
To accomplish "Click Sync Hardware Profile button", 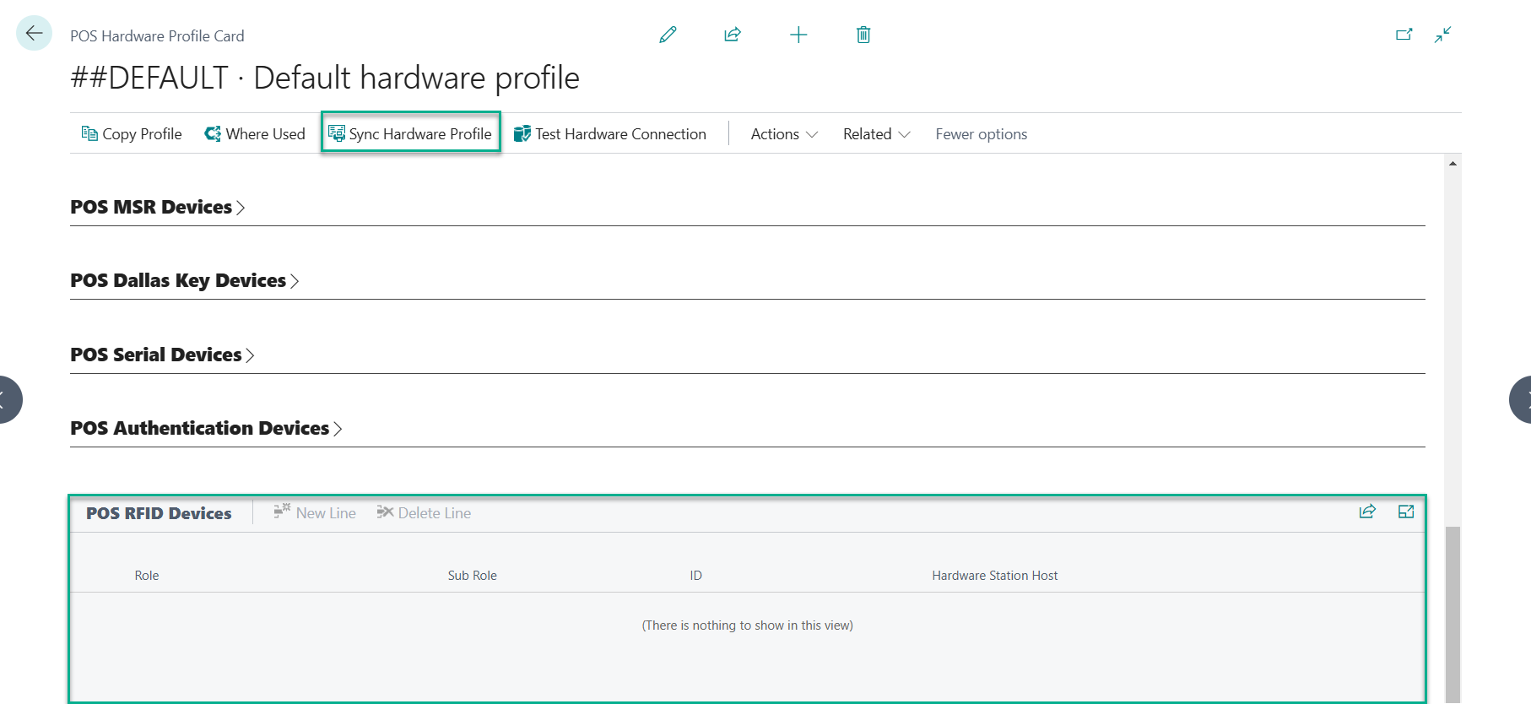I will pos(411,134).
